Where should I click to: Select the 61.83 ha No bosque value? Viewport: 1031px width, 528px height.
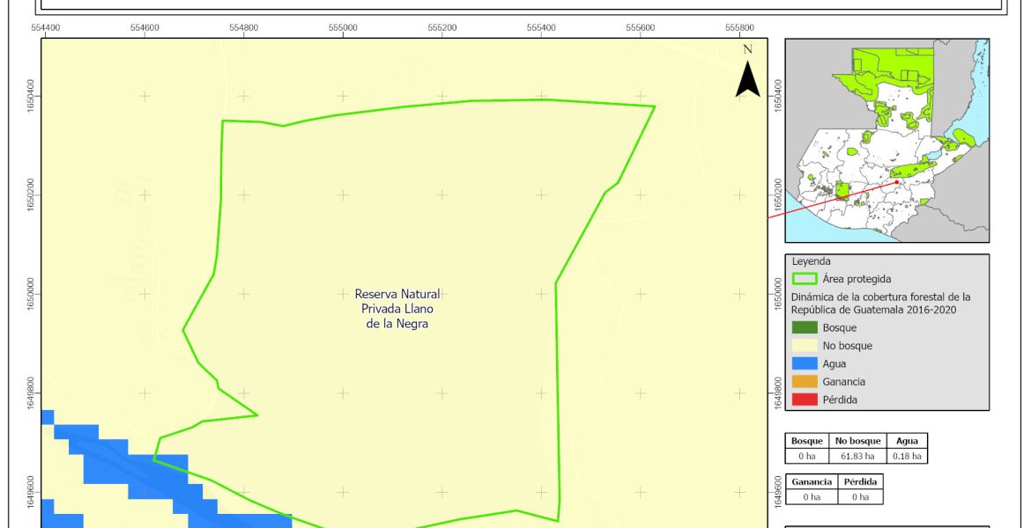click(857, 456)
